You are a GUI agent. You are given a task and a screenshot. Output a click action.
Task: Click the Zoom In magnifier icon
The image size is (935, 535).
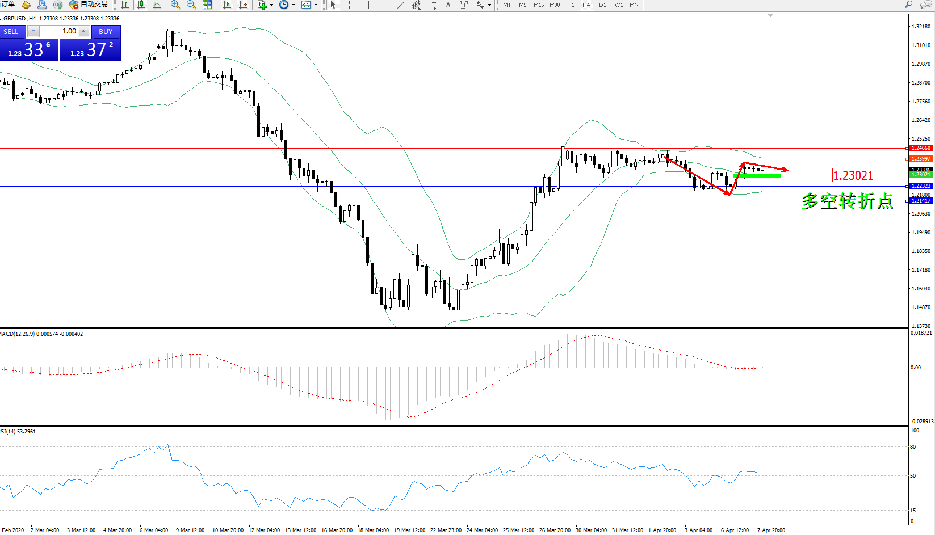pos(175,5)
